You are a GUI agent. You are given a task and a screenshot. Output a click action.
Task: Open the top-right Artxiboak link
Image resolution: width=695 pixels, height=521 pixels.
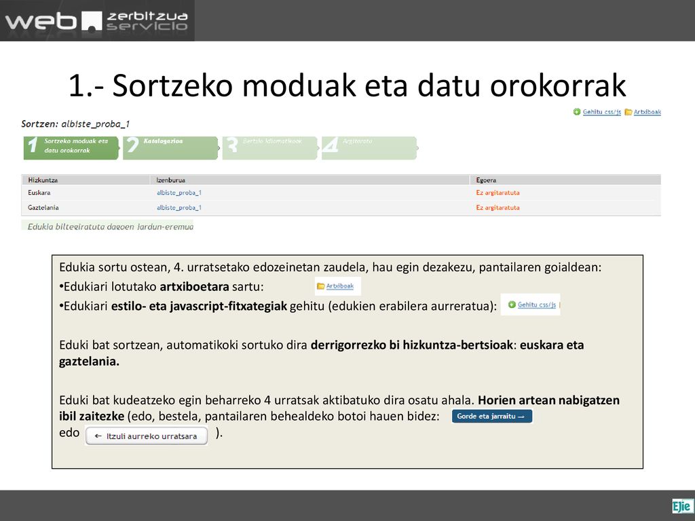pyautogui.click(x=647, y=112)
